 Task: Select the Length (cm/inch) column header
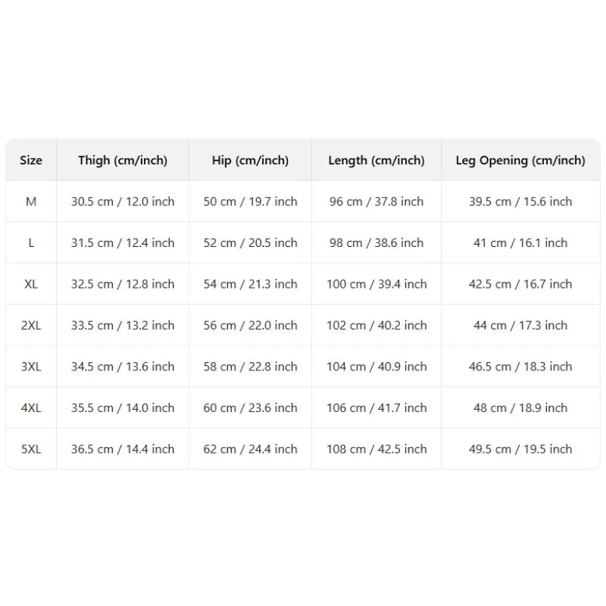pos(376,160)
